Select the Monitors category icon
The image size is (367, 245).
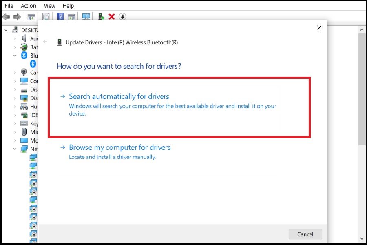[24, 140]
